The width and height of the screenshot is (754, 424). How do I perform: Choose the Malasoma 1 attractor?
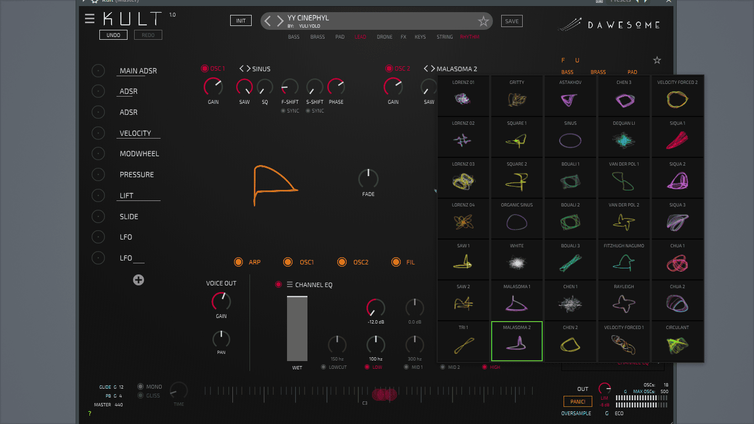(517, 300)
